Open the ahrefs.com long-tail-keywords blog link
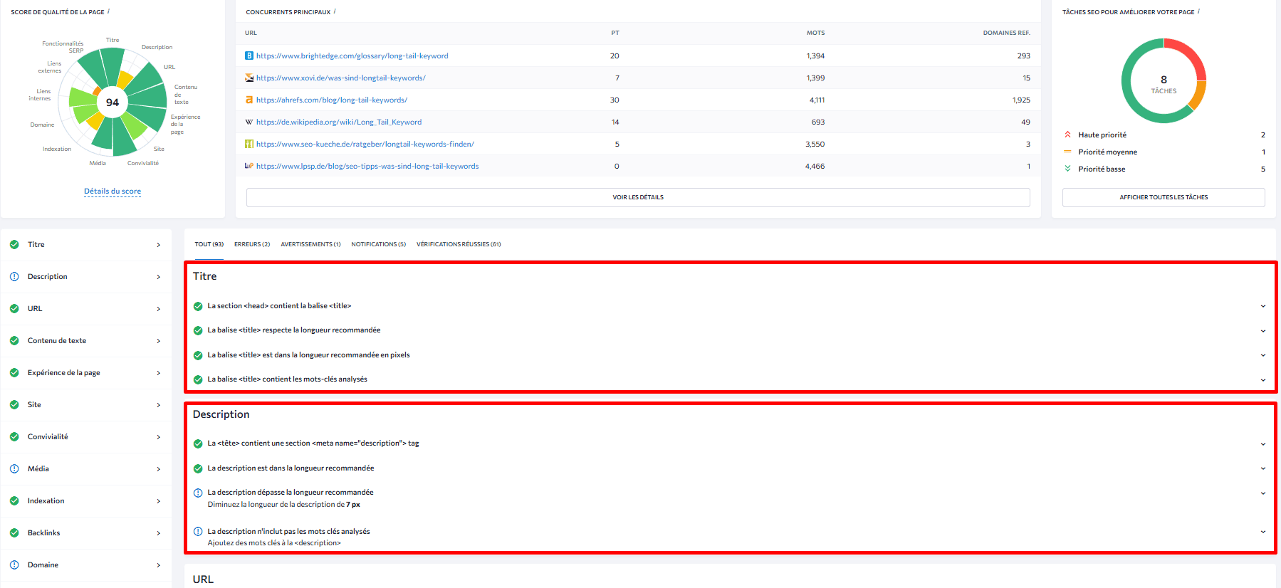1281x588 pixels. 332,100
